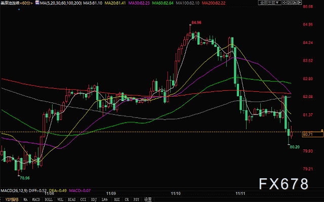The height and width of the screenshot is (202, 324).
Task: Click the 11/06 date marker
Action: pos(50,193)
